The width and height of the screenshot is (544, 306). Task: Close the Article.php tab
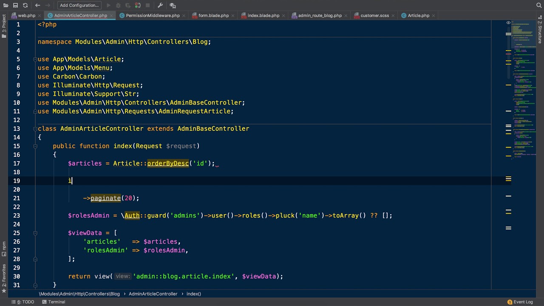tap(434, 15)
